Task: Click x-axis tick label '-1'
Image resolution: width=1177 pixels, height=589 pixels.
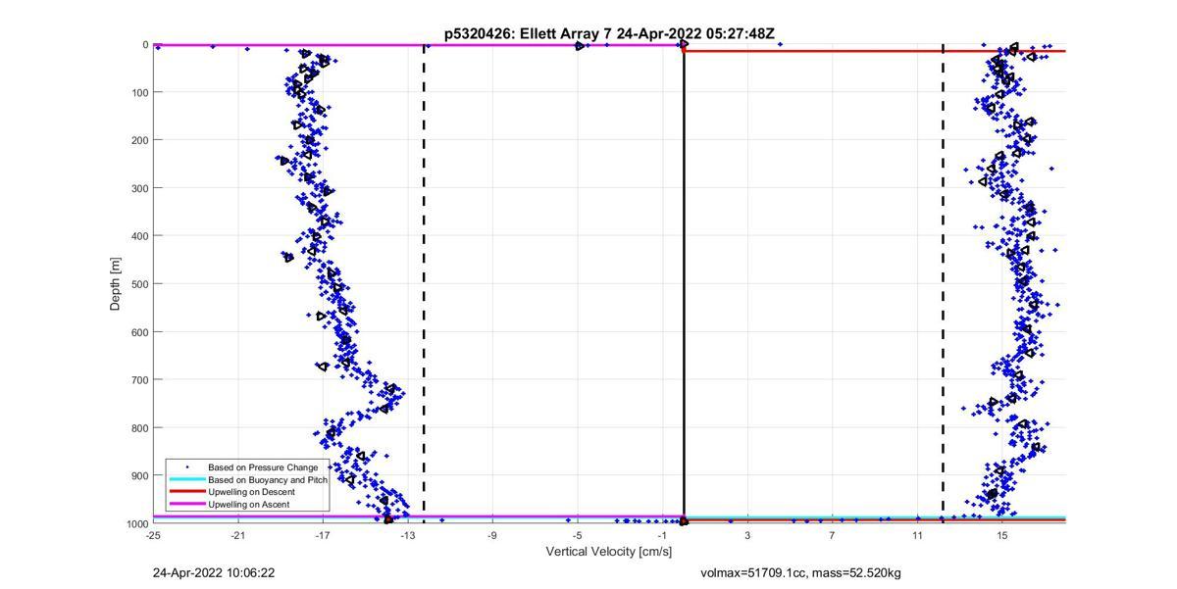Action: (662, 535)
